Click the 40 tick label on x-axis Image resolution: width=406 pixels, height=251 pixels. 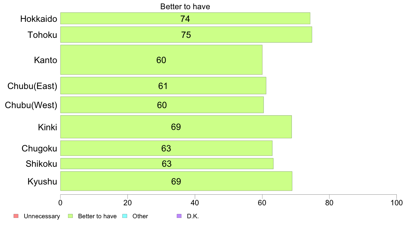[x=195, y=203]
